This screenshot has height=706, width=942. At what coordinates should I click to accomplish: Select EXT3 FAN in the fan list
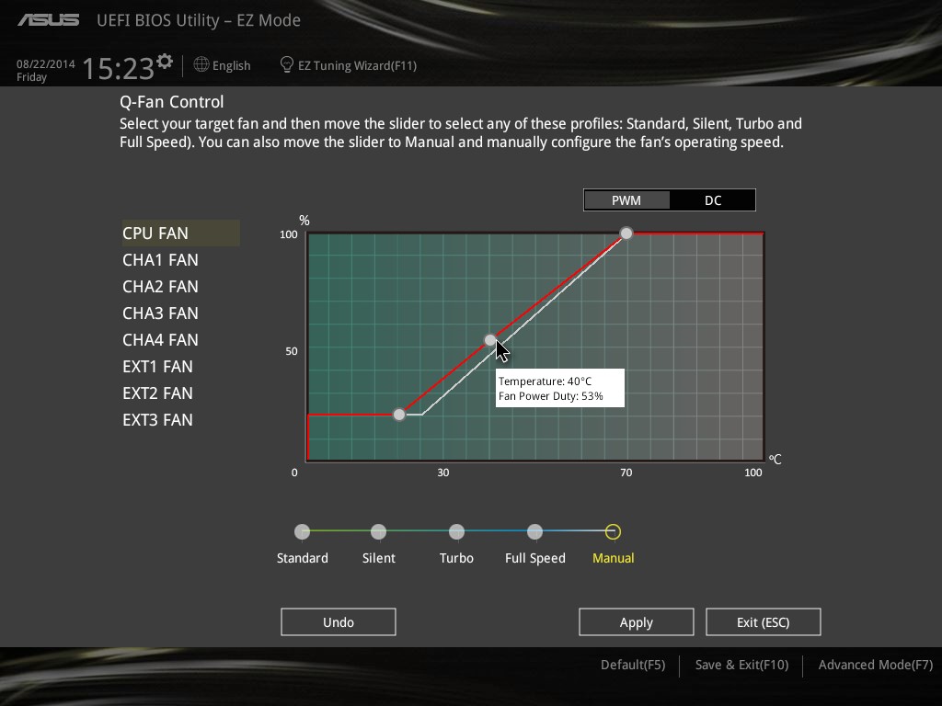[158, 419]
